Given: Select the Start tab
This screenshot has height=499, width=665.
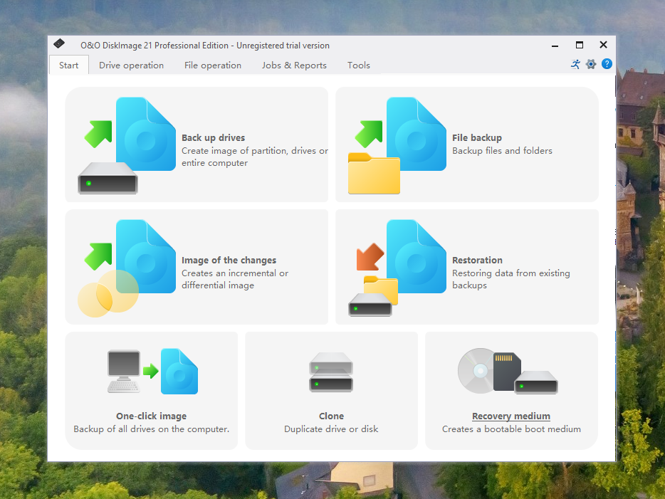Looking at the screenshot, I should [69, 65].
